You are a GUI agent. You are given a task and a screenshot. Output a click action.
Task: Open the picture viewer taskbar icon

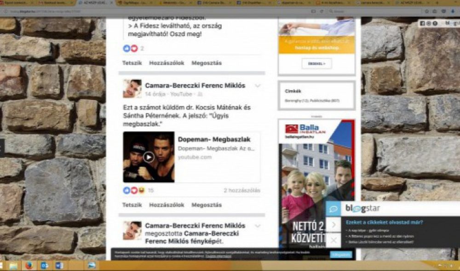click(92, 265)
